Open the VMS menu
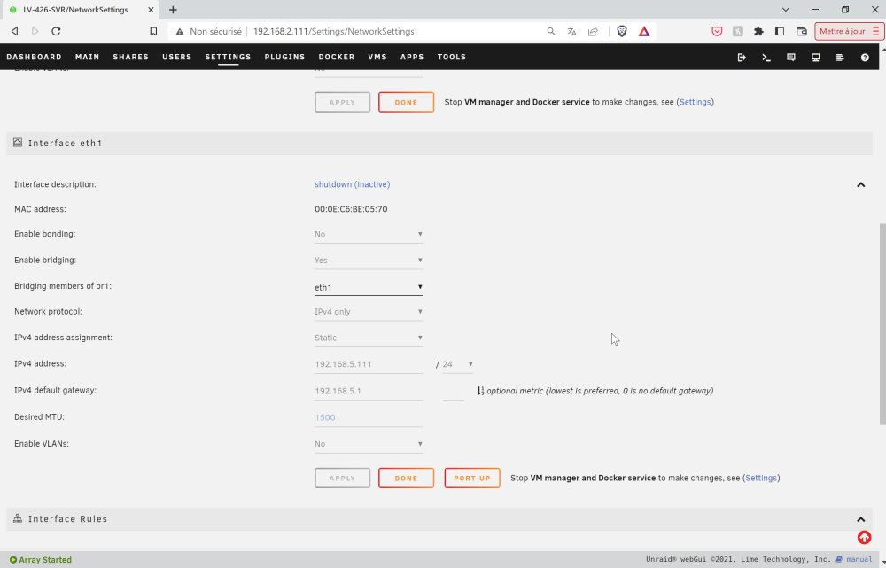886x568 pixels. pyautogui.click(x=377, y=57)
